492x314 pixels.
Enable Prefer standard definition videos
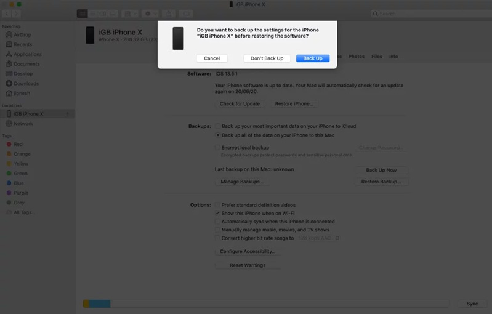(217, 205)
